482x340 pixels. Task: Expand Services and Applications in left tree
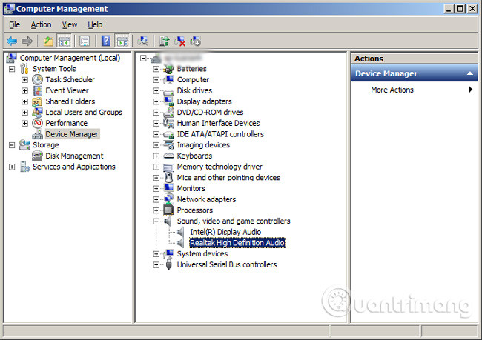[12, 167]
